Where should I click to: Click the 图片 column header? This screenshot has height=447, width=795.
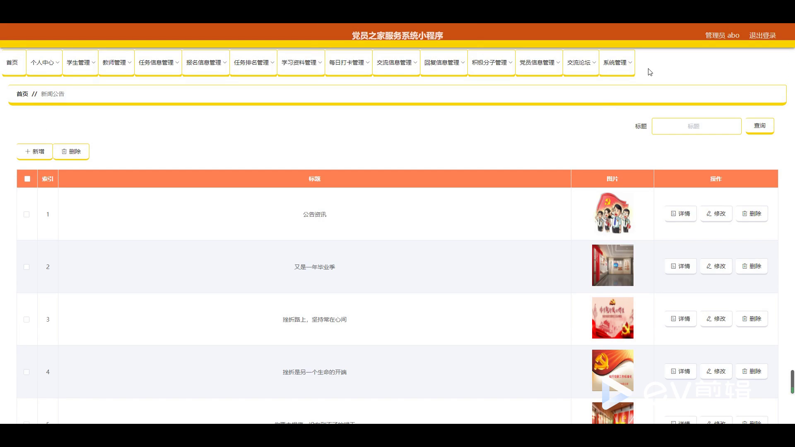tap(612, 179)
